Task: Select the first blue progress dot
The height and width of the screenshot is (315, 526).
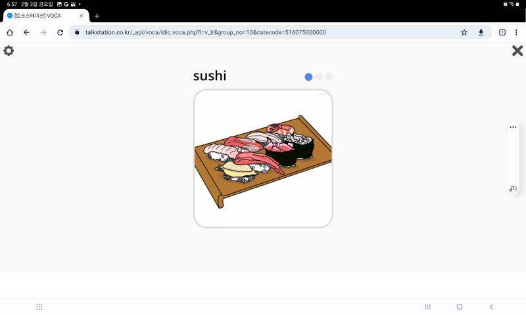Action: click(x=308, y=77)
